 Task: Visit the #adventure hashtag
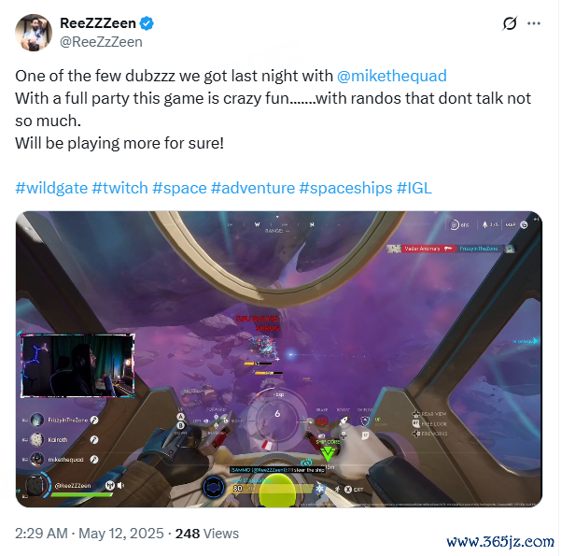pos(253,188)
